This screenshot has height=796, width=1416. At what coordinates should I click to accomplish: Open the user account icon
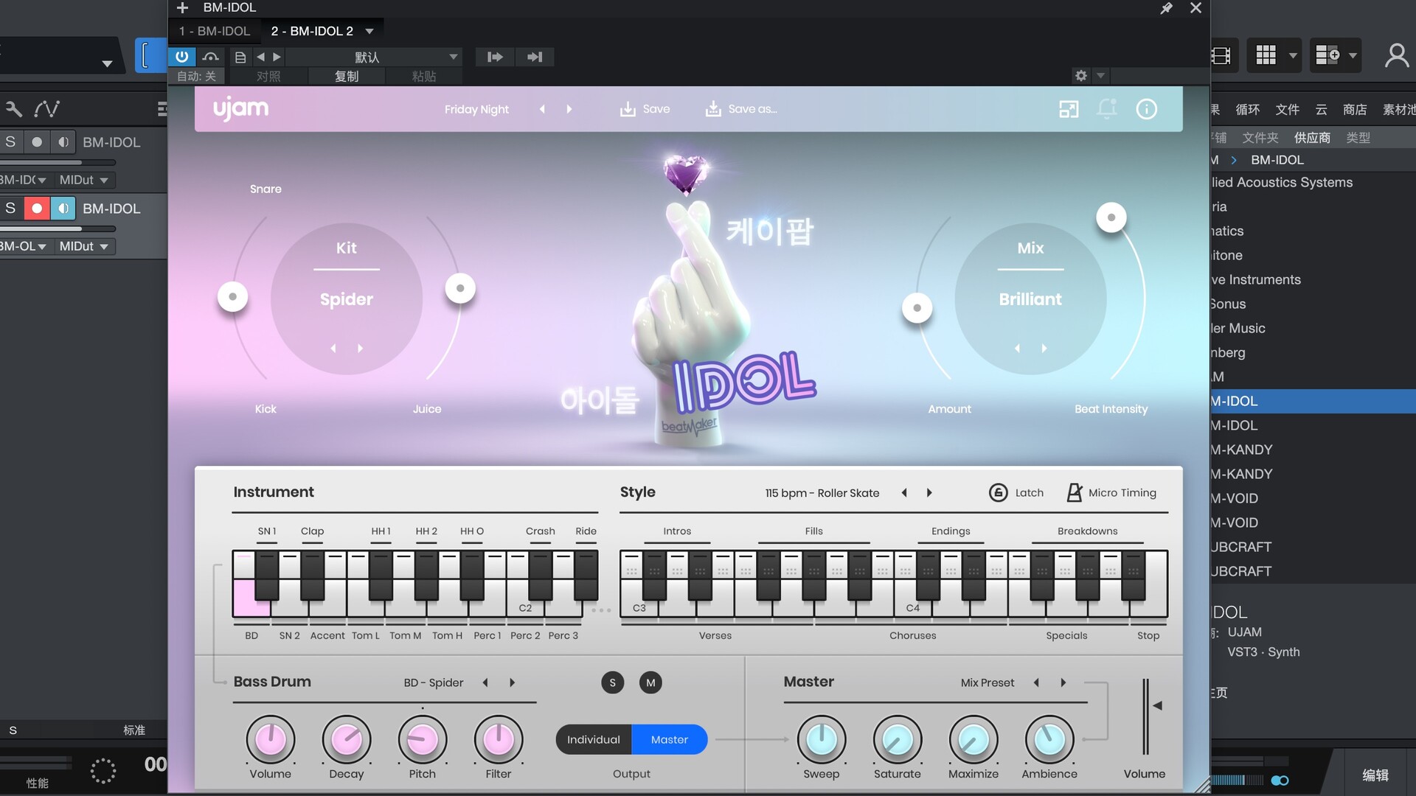click(1396, 55)
